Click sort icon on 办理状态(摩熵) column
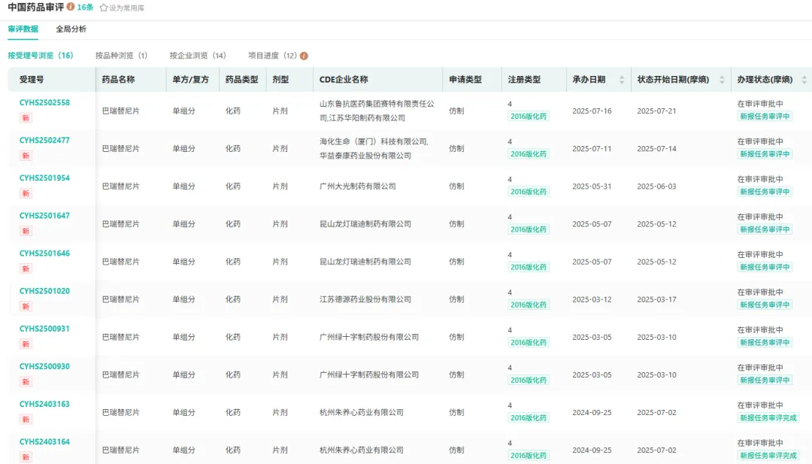This screenshot has width=812, height=464. point(804,80)
